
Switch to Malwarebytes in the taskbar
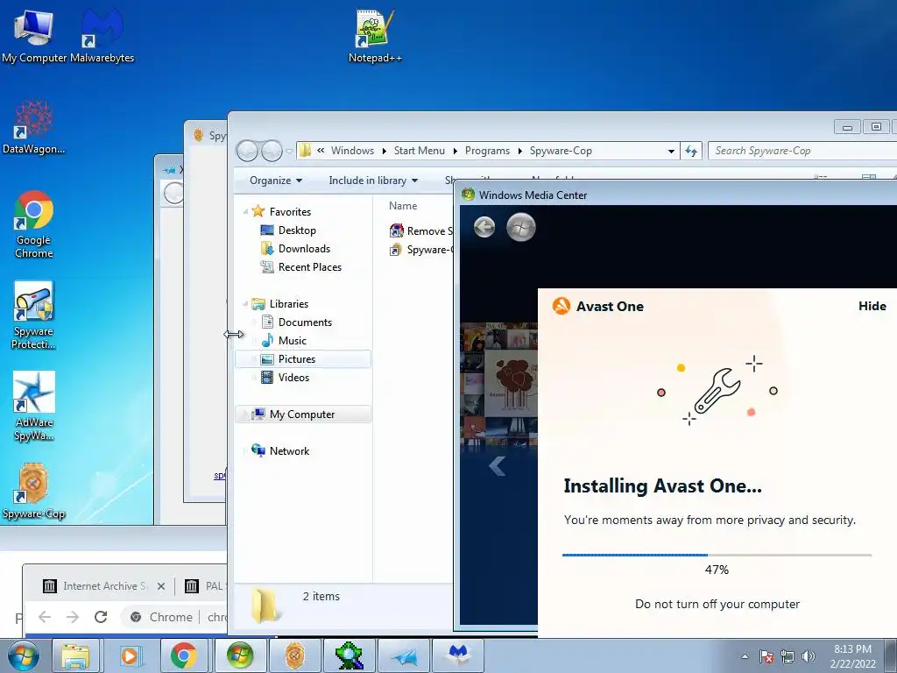458,655
